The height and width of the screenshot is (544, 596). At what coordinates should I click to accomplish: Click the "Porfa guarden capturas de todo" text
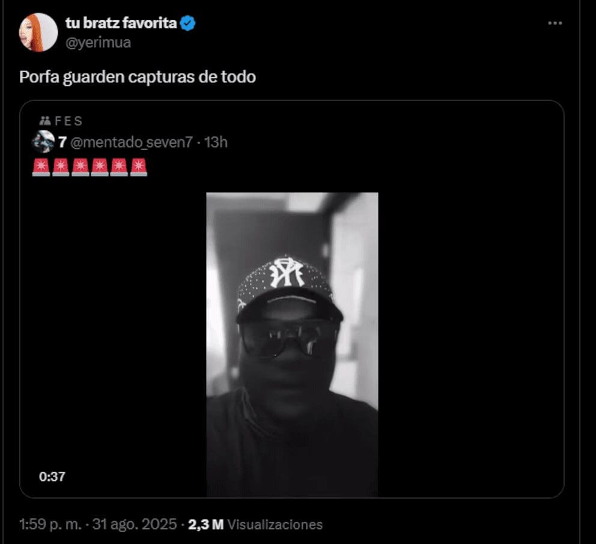click(x=138, y=77)
